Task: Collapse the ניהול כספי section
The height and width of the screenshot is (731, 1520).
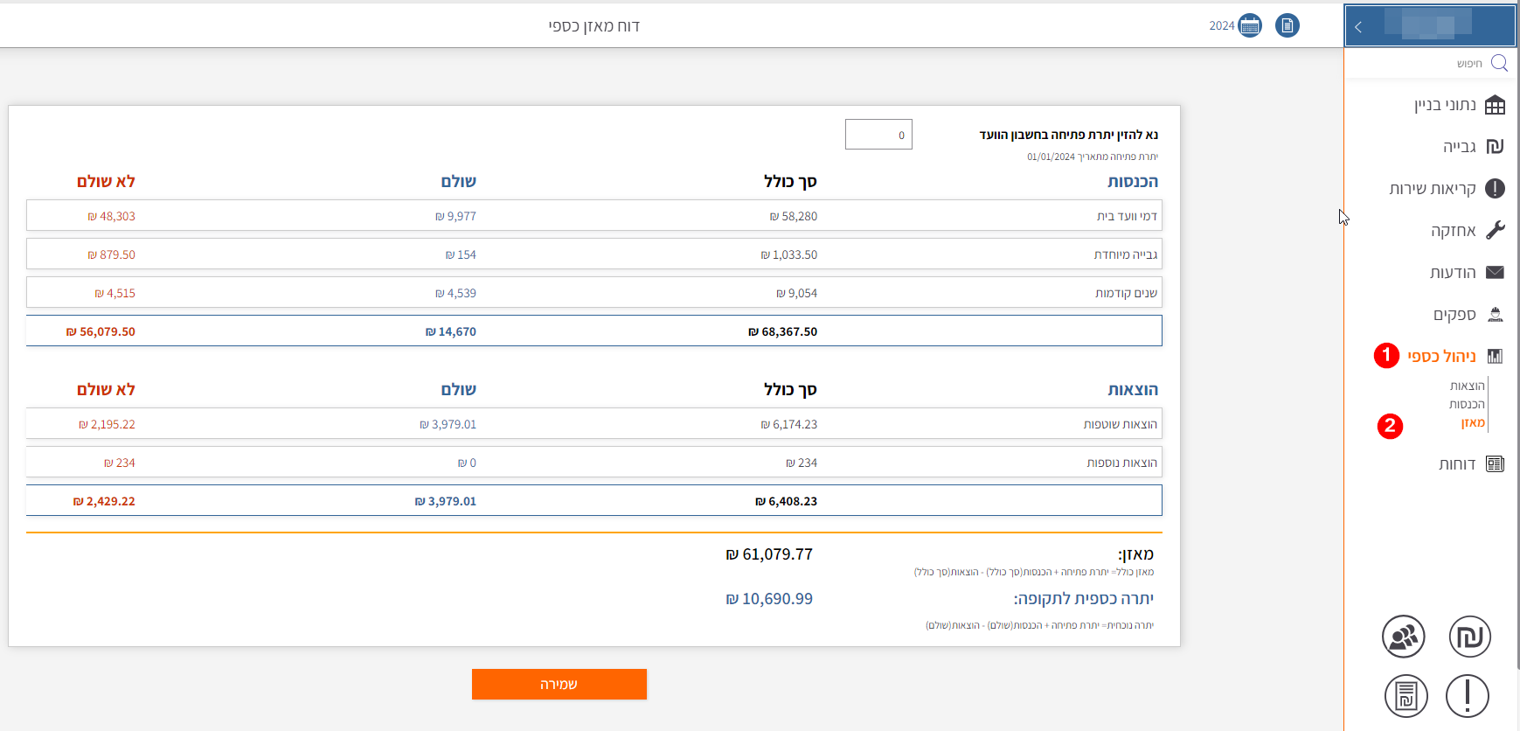Action: tap(1442, 357)
